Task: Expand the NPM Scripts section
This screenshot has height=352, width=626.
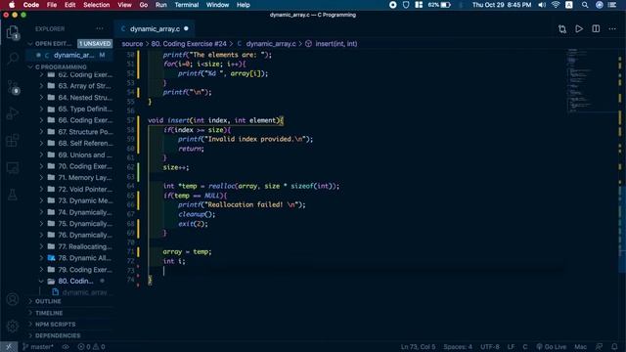Action: [x=69, y=324]
